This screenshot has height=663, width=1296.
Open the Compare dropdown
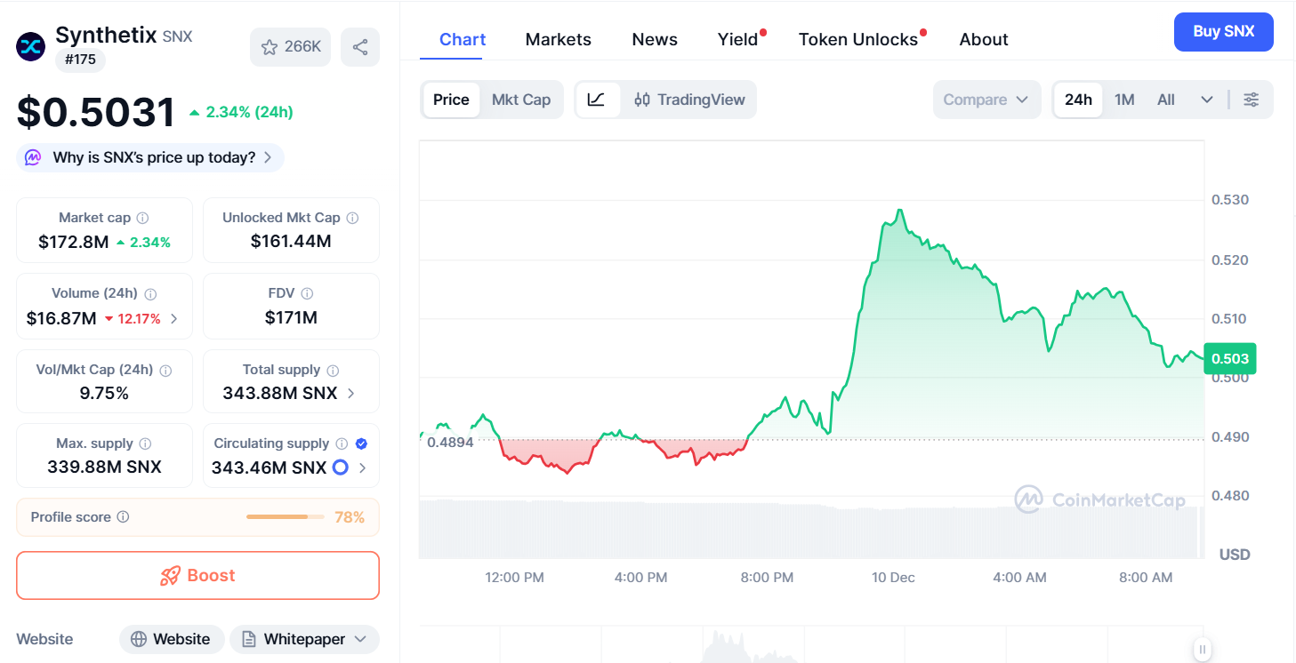[x=986, y=100]
